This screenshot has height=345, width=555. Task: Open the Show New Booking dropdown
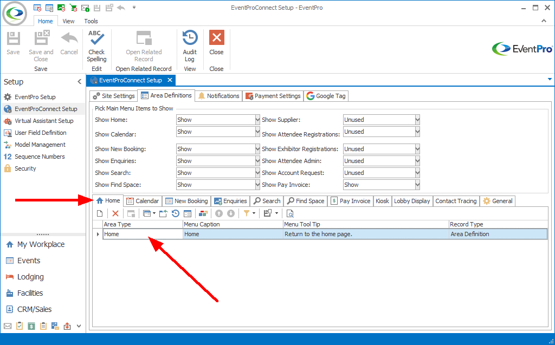coord(257,149)
